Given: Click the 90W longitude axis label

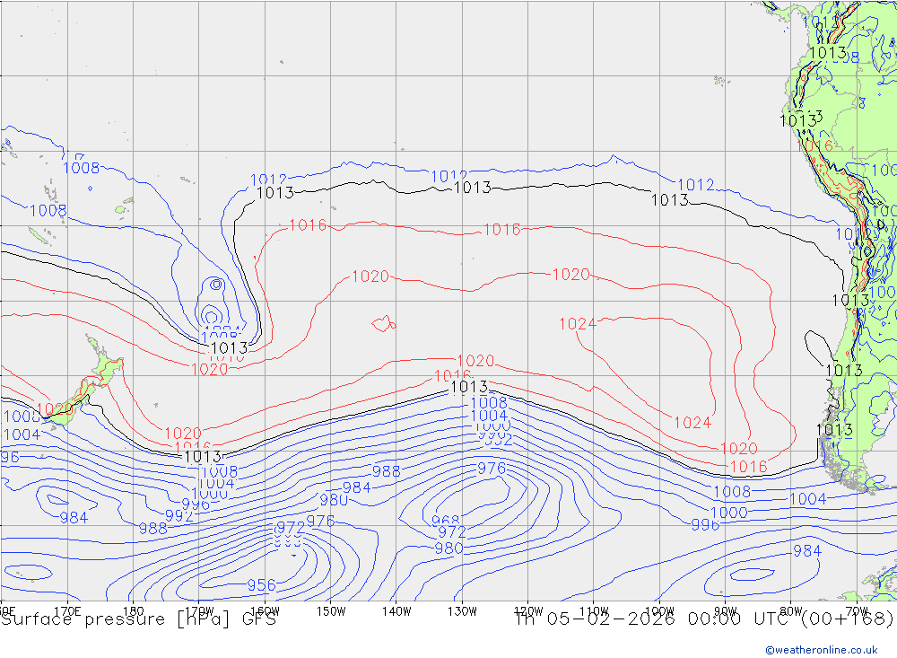Looking at the screenshot, I should click(x=726, y=611).
